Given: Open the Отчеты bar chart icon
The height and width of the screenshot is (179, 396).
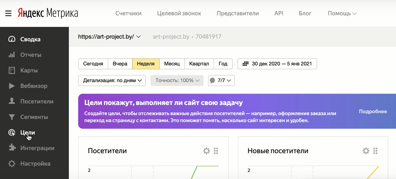Looking at the screenshot, I should [x=12, y=55].
